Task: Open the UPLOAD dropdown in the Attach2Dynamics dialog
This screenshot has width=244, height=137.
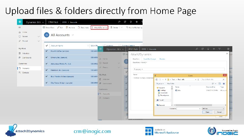Action: pyautogui.click(x=138, y=69)
